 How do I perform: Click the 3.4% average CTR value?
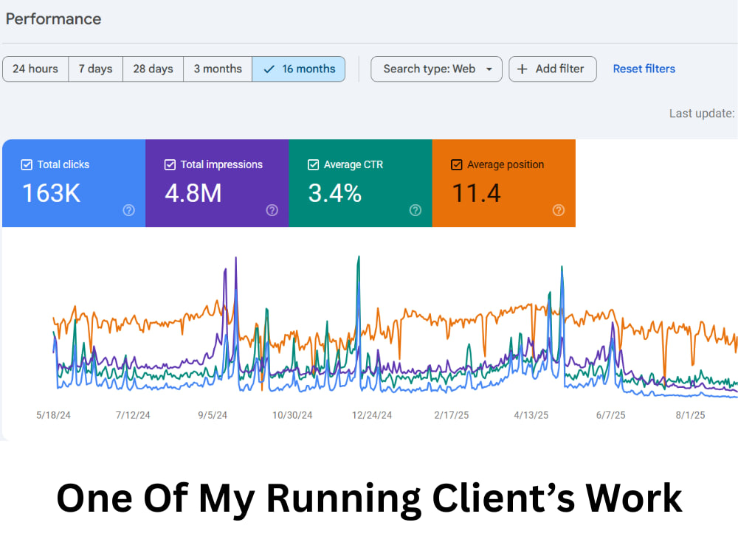(x=334, y=193)
